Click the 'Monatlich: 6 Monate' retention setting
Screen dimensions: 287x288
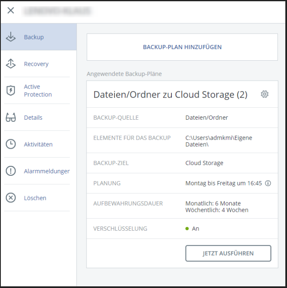click(x=213, y=203)
